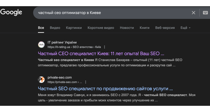Click the Владимир Савчук snippet text
Image resolution: width=210 pixels, height=112 pixels.
(x=117, y=98)
